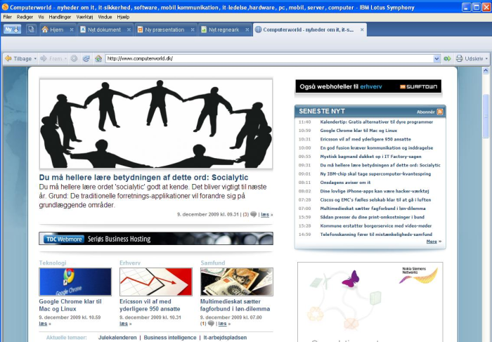Click the banknotes thumbnail under Samfund
The height and width of the screenshot is (342, 492).
237,282
